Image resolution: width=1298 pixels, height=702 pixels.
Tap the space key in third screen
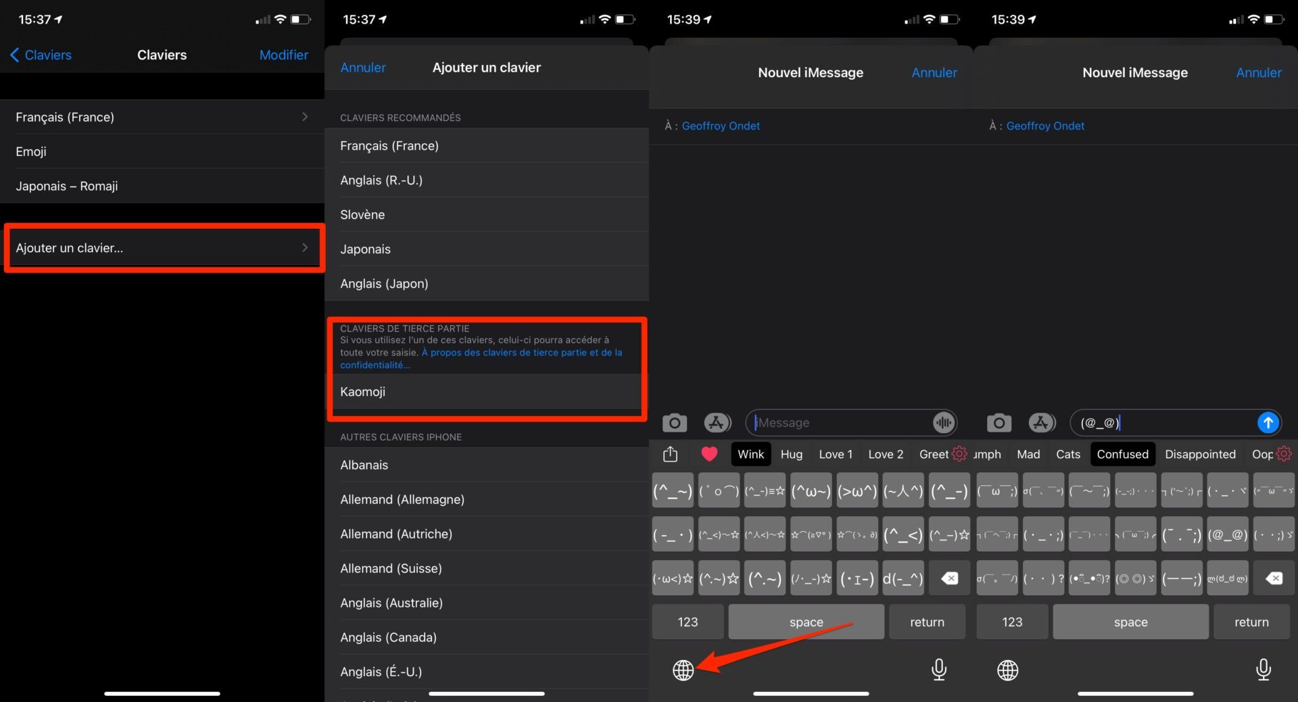(806, 622)
